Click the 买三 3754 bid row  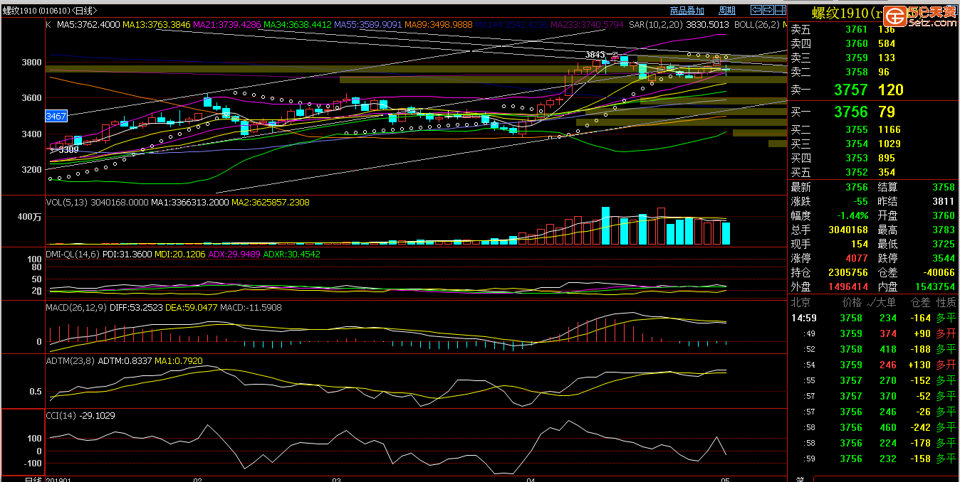(x=874, y=144)
